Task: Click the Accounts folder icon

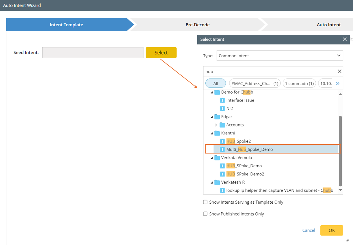Action: pyautogui.click(x=222, y=125)
